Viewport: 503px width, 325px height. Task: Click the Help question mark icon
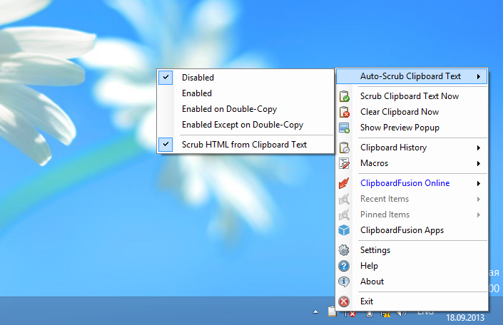click(x=344, y=266)
